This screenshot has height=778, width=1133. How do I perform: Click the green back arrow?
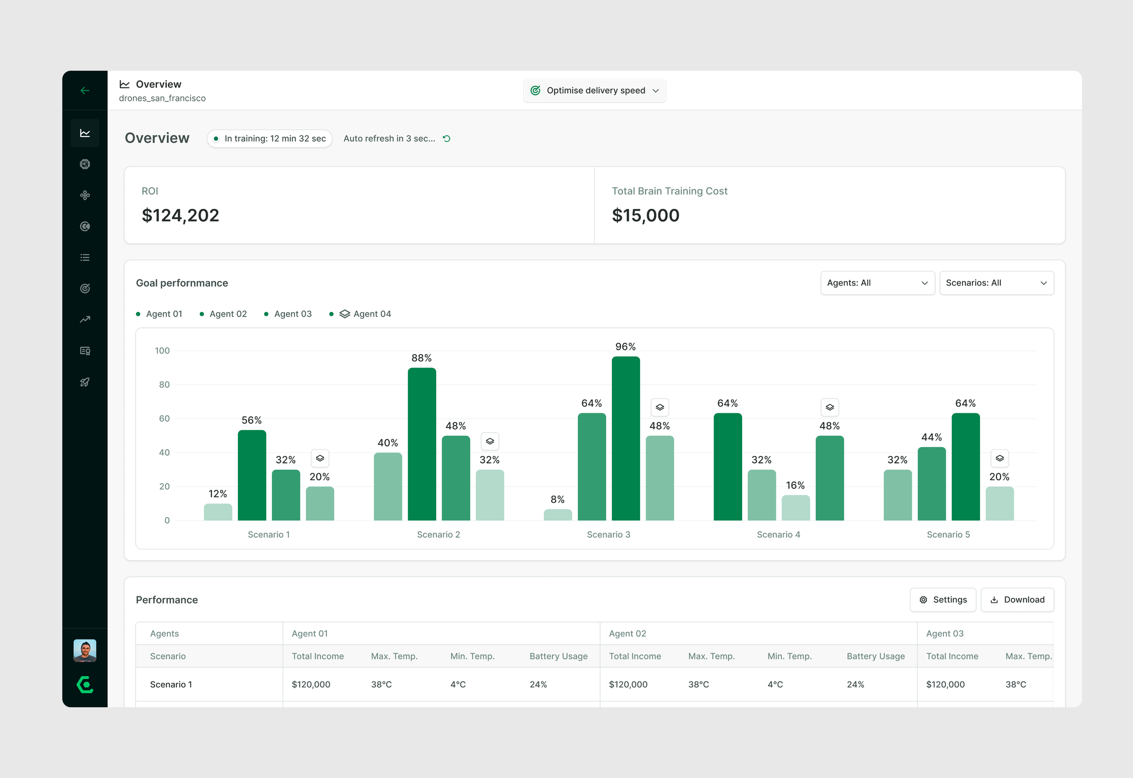click(x=85, y=91)
